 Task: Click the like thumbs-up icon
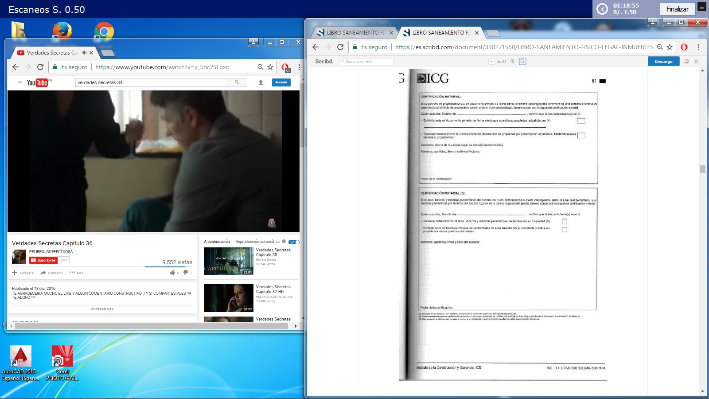click(x=172, y=273)
